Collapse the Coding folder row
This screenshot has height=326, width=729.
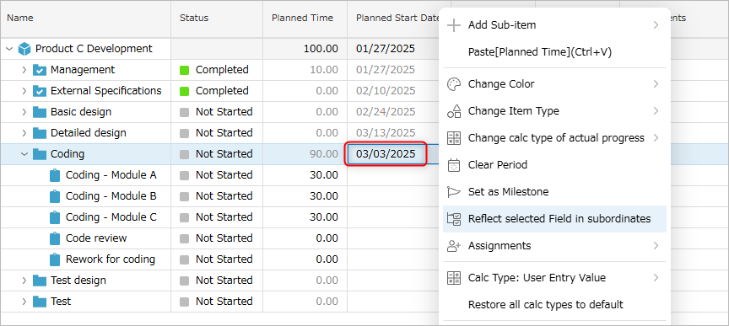(24, 154)
